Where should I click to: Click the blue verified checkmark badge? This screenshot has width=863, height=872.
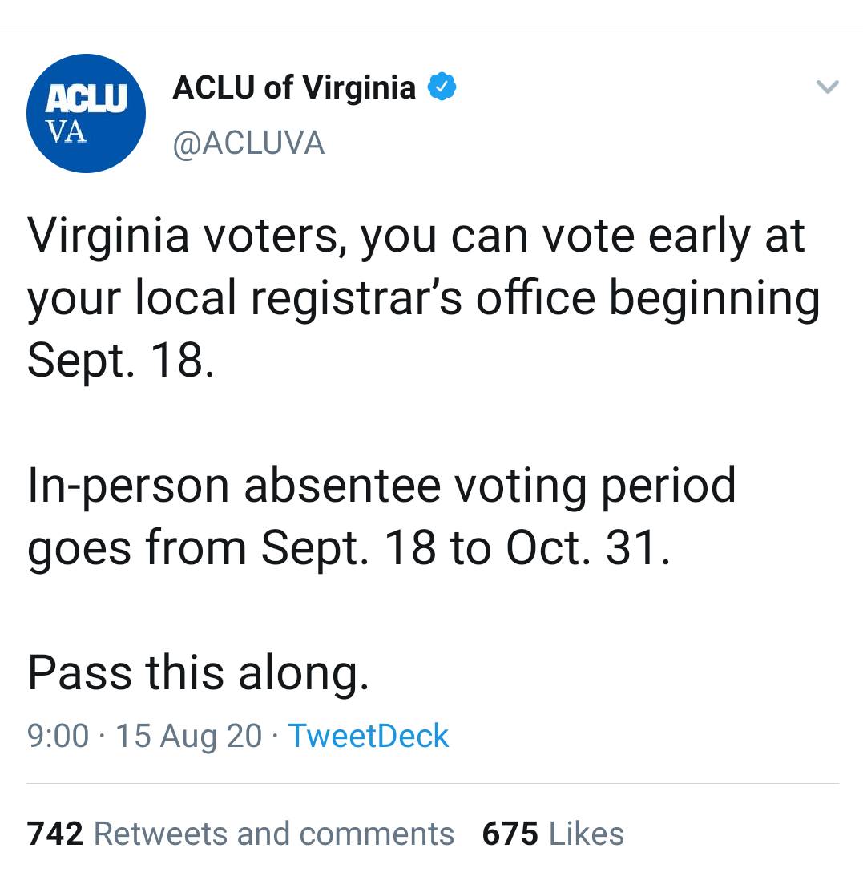443,87
